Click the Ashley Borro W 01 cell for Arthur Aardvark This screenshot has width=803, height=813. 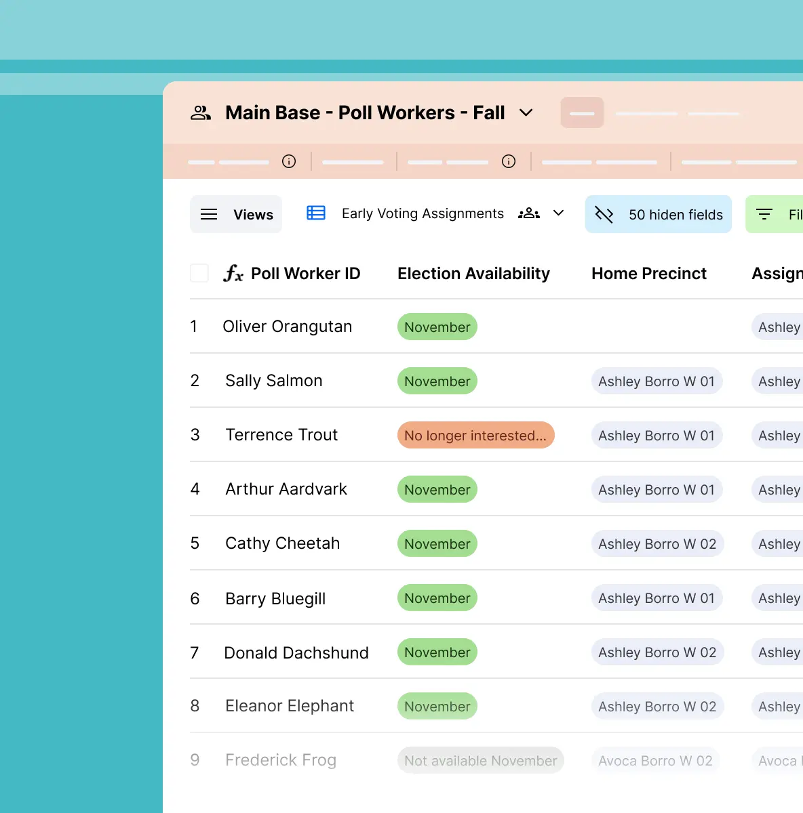point(657,489)
